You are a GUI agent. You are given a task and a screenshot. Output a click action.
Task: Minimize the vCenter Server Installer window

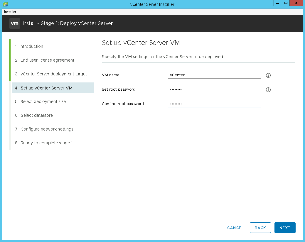click(277, 4)
